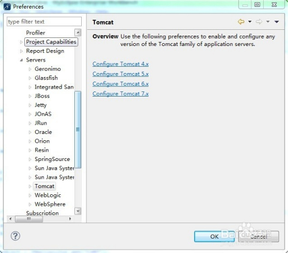Click horizontal scrollbar left arrow
The width and height of the screenshot is (288, 253).
pyautogui.click(x=10, y=218)
